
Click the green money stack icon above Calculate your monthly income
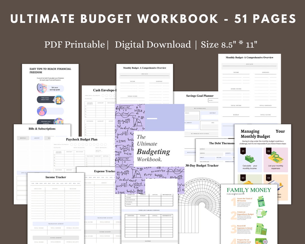pyautogui.click(x=250, y=159)
